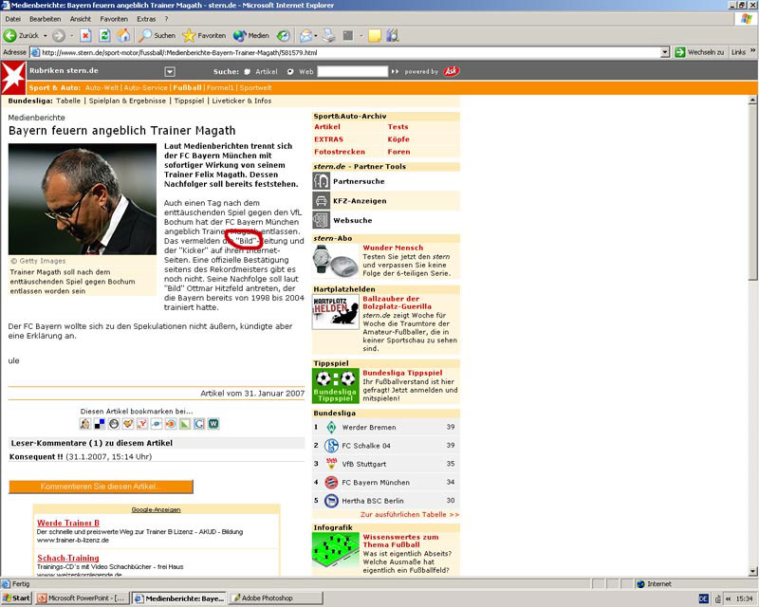
Task: Open the Bearbeiten menu
Action: tap(45, 19)
